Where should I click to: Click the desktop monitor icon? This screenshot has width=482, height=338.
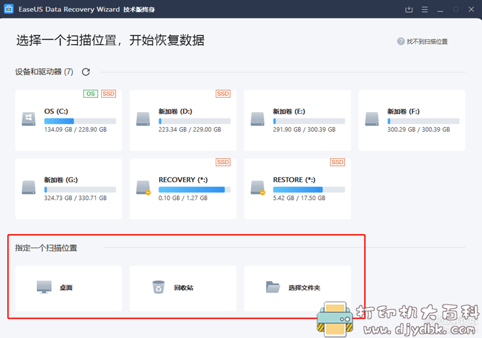pyautogui.click(x=44, y=287)
